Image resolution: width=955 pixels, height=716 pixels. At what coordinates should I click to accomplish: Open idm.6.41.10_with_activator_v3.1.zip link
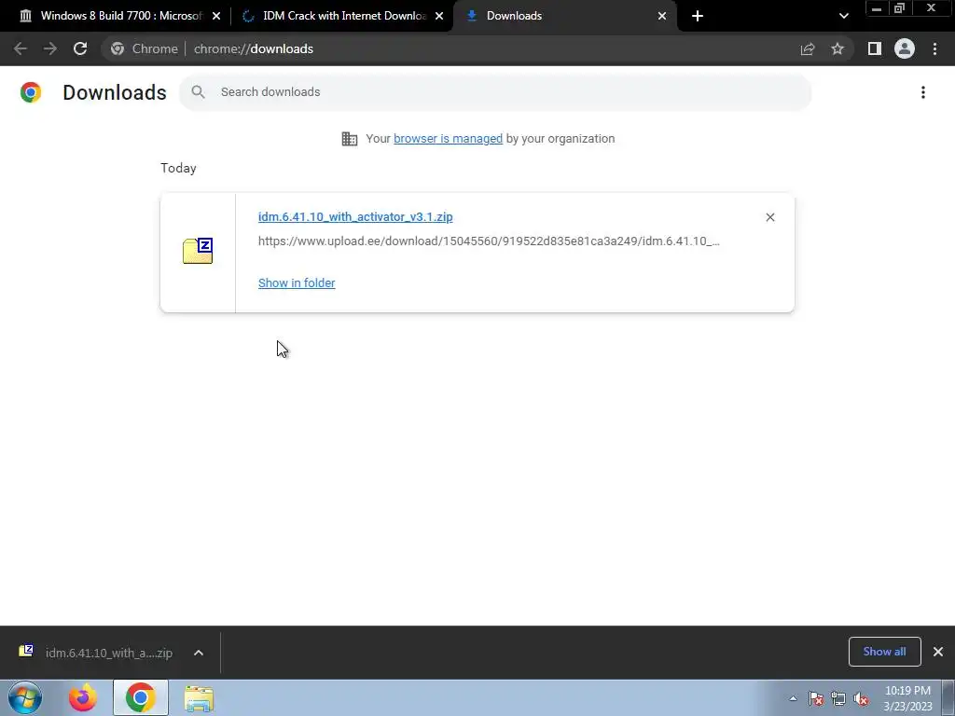[x=355, y=216]
